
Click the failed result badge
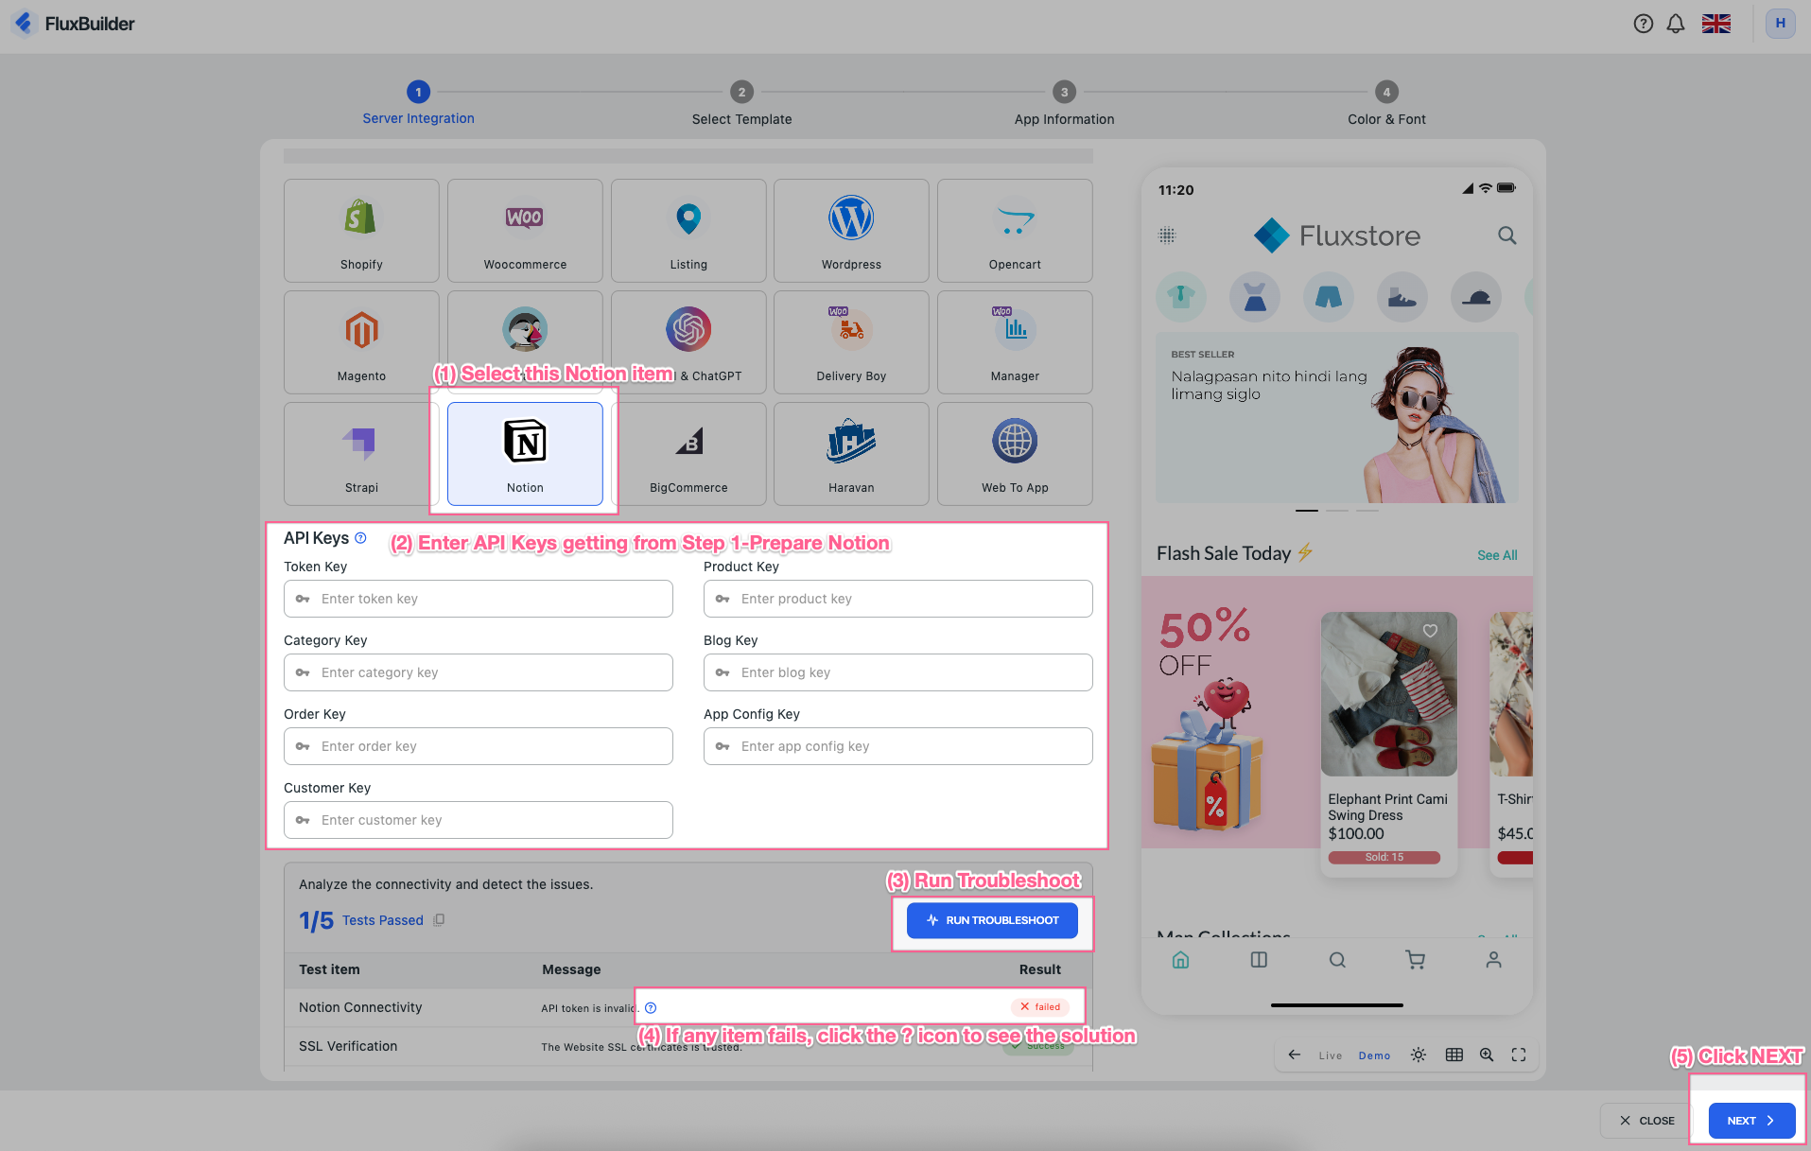pyautogui.click(x=1040, y=1007)
